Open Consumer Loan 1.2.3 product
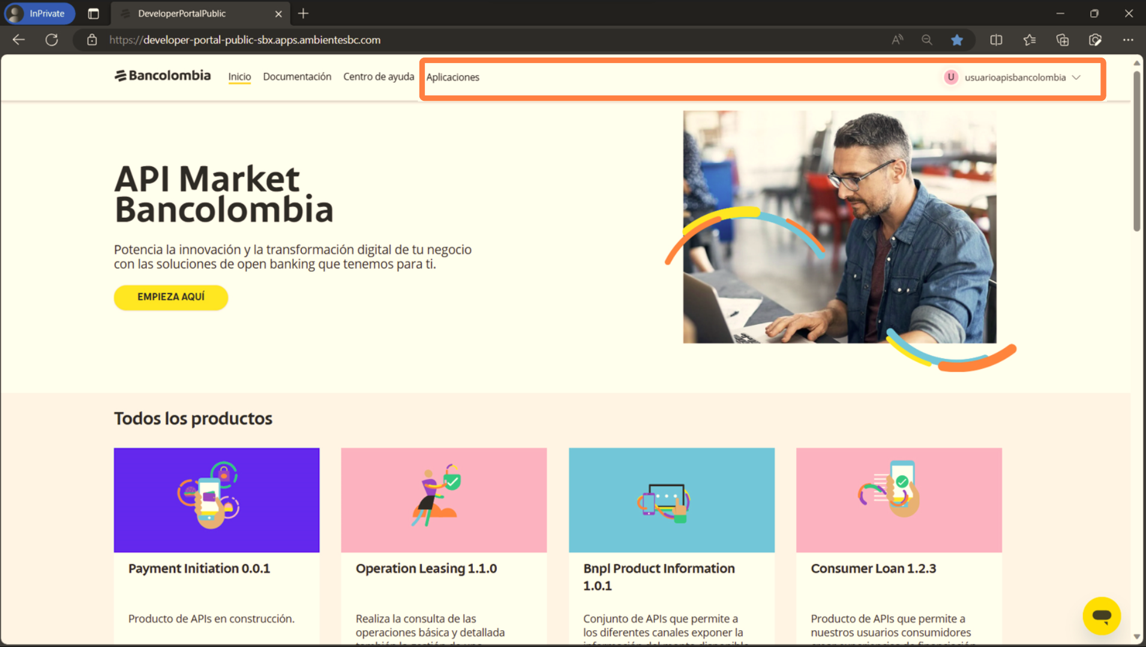 pos(873,568)
